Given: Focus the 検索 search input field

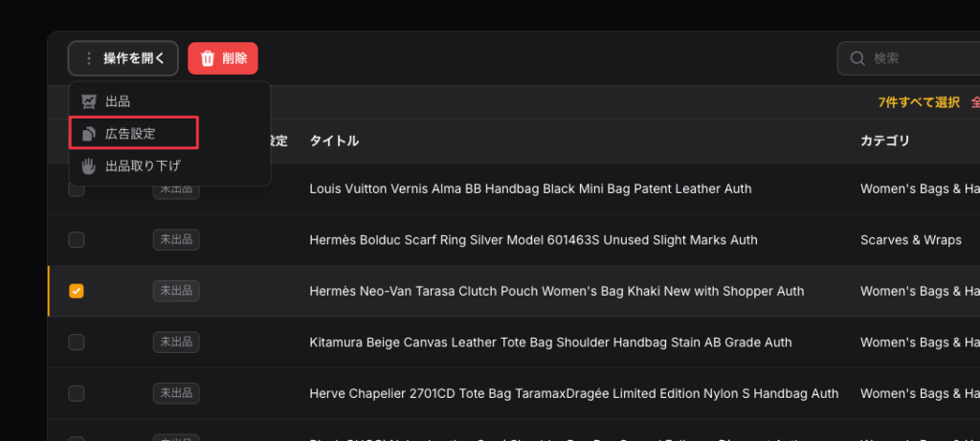Looking at the screenshot, I should [x=919, y=58].
